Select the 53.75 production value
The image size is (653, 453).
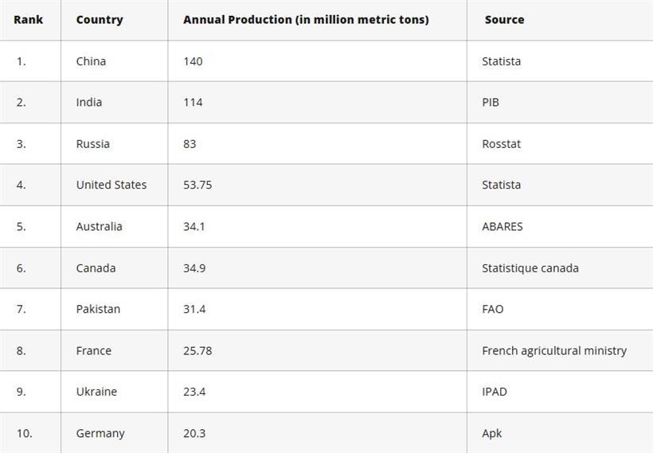(197, 185)
